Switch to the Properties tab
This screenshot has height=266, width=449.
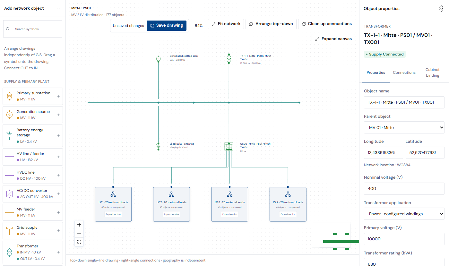(x=376, y=73)
